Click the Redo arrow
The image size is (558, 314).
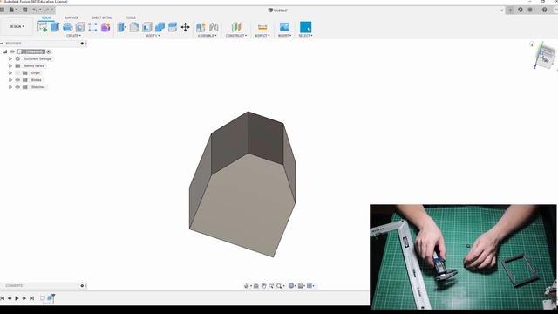pyautogui.click(x=47, y=10)
